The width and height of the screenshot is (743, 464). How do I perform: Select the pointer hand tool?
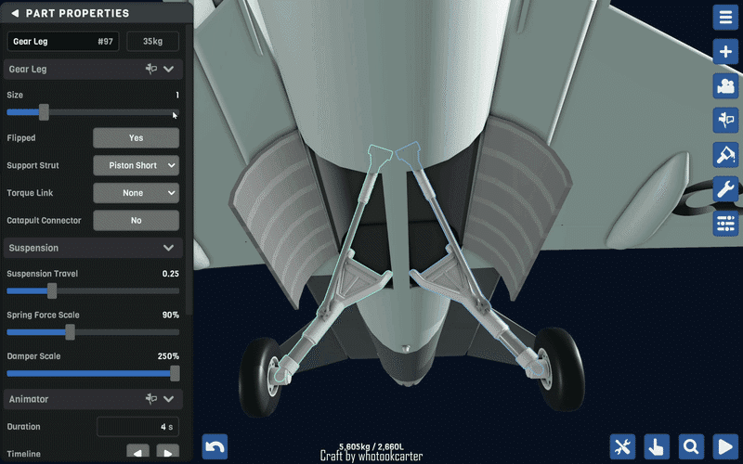tap(657, 446)
